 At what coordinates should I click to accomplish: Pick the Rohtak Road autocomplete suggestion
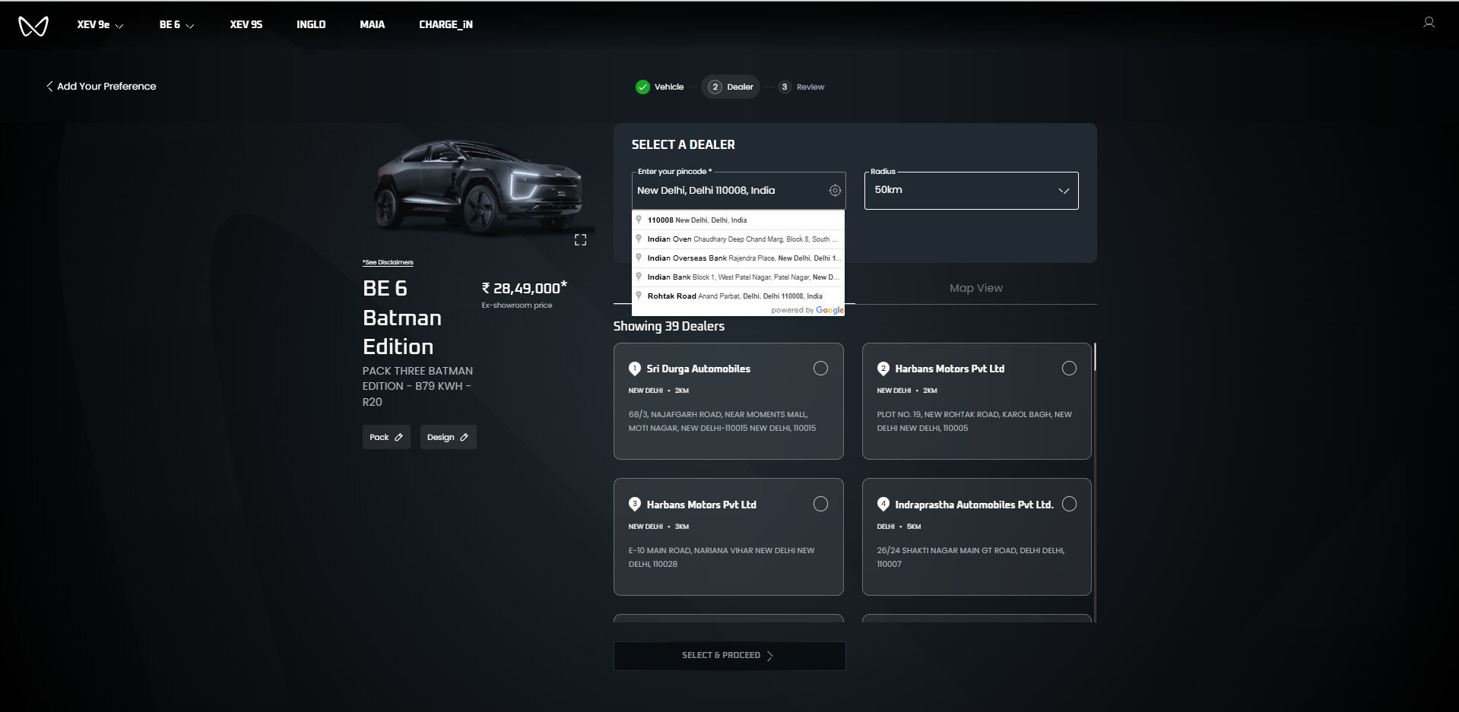734,296
